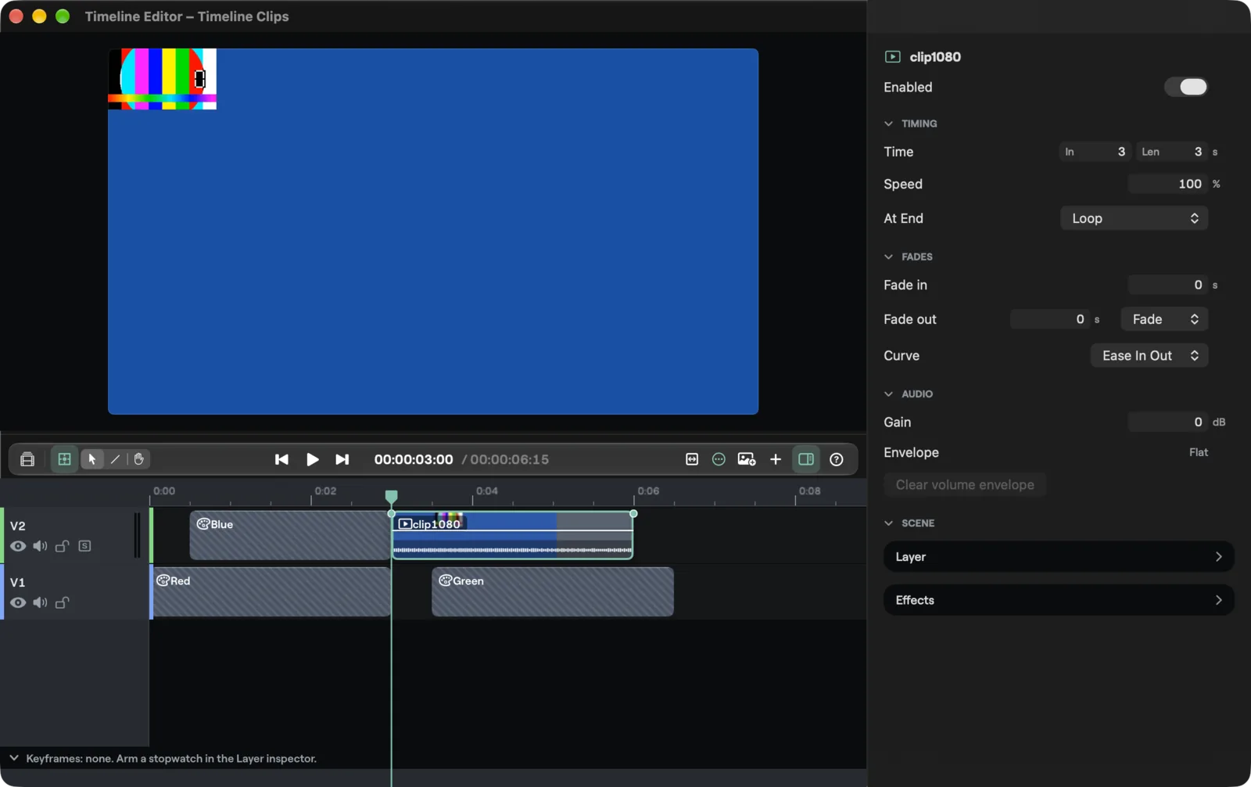Toggle the clip Enabled switch
This screenshot has height=787, width=1251.
click(1185, 87)
